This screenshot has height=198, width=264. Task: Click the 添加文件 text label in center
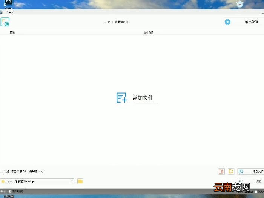point(143,97)
